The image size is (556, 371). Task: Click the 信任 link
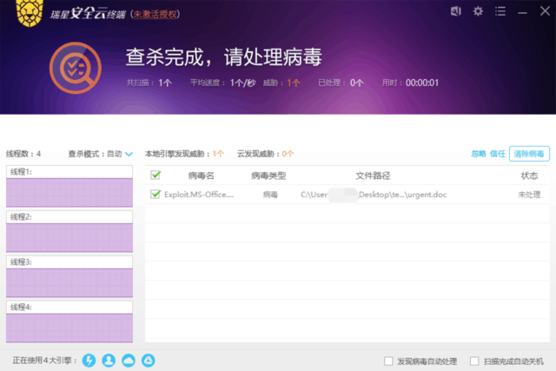pyautogui.click(x=497, y=154)
